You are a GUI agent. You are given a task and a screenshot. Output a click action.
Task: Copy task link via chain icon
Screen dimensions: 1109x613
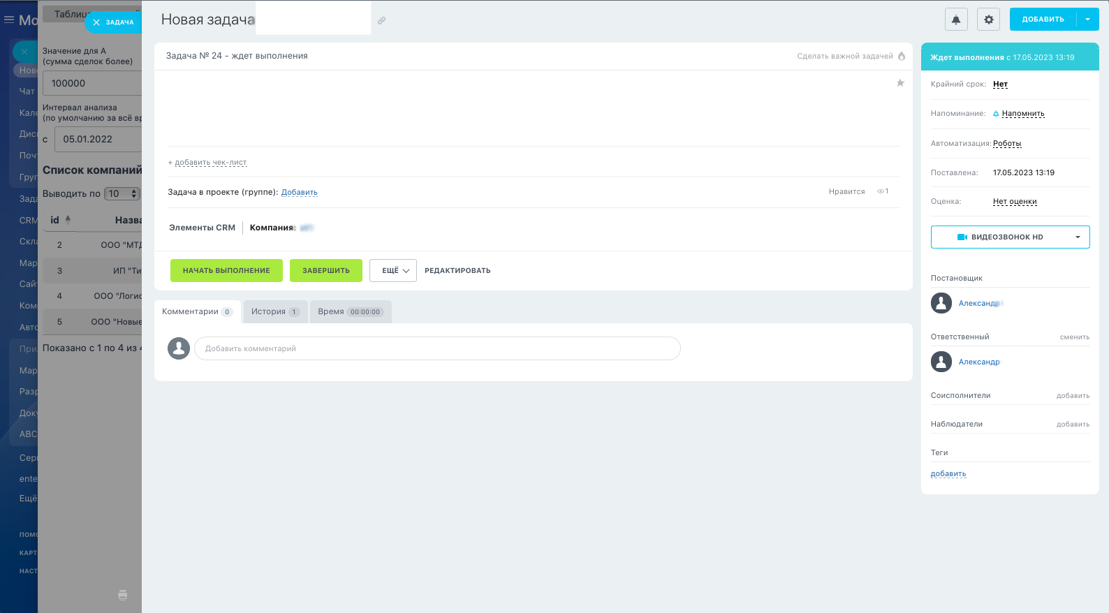tap(381, 21)
